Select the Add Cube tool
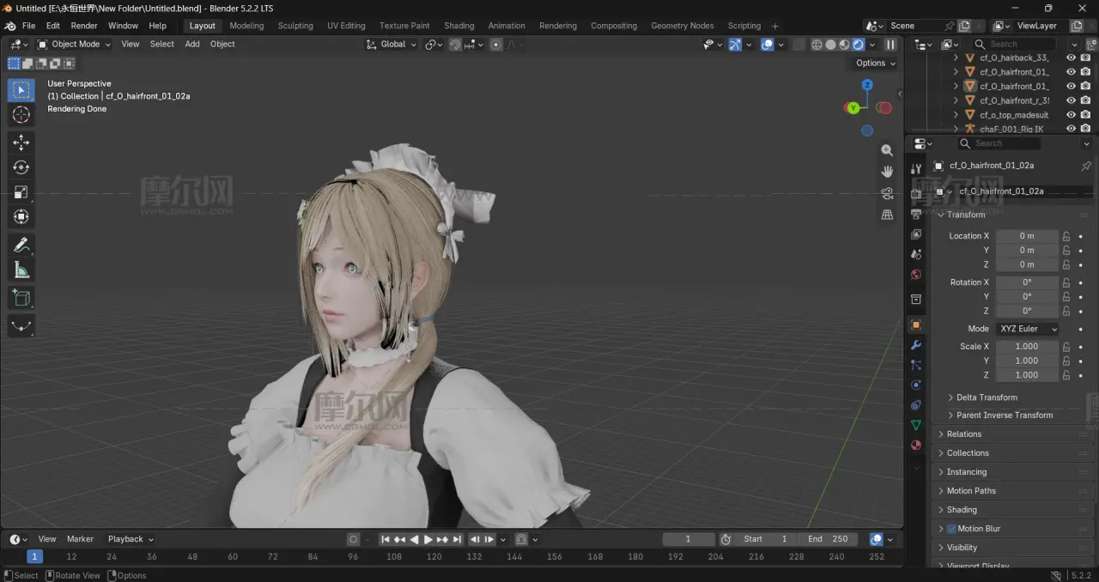The height and width of the screenshot is (582, 1099). (x=21, y=298)
